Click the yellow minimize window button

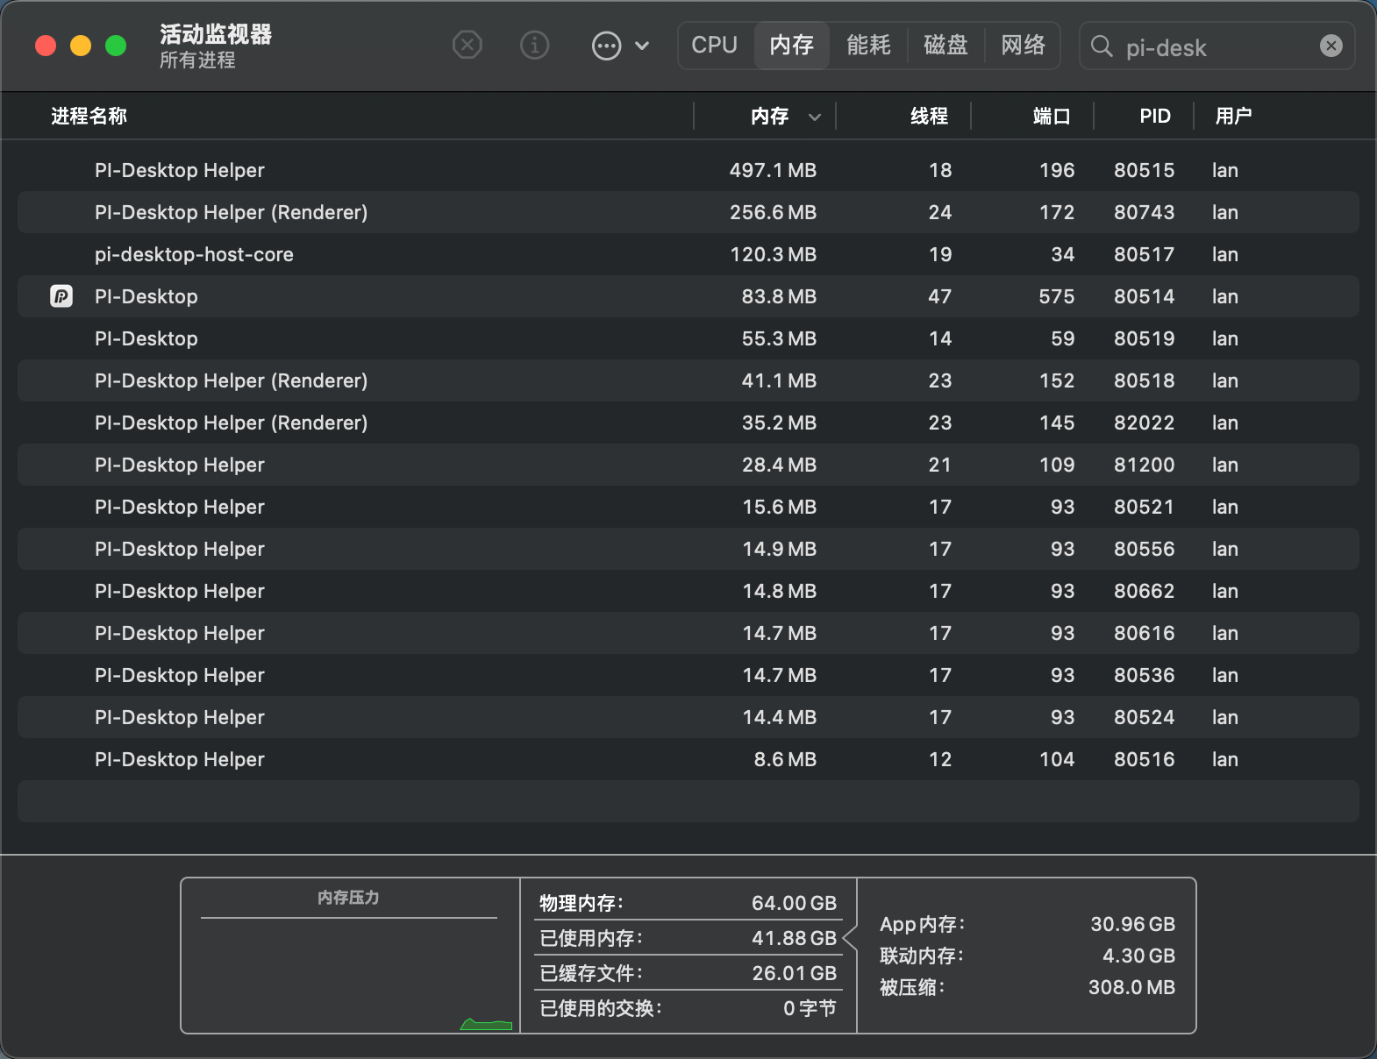[x=81, y=46]
